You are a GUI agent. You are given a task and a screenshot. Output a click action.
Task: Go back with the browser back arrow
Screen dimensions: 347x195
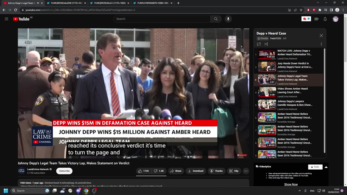click(x=4, y=10)
